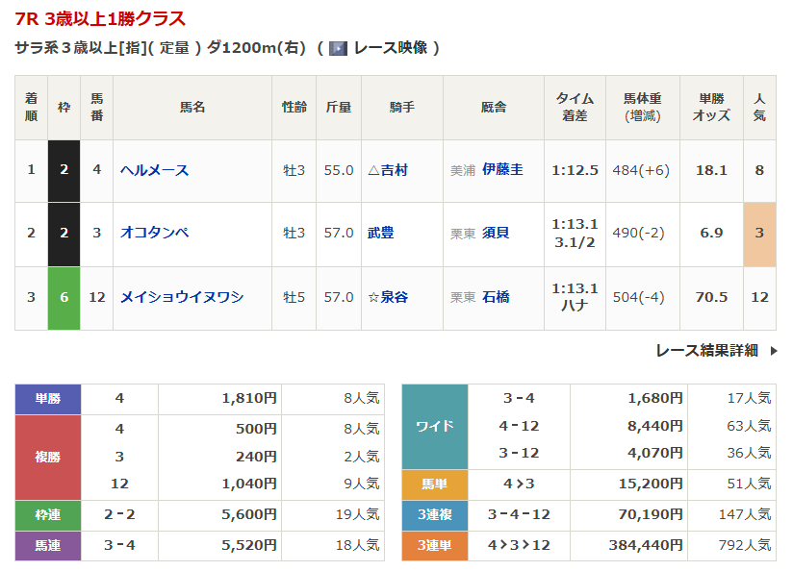Click the blue 単勝 payout label
Image resolution: width=793 pixels, height=571 pixels.
(x=48, y=399)
